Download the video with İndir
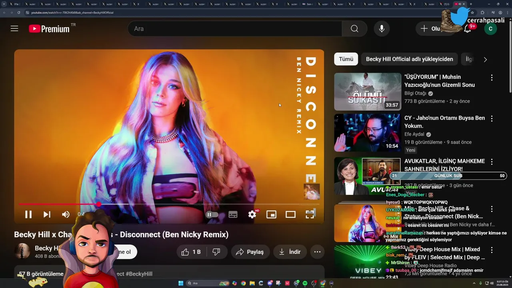Image resolution: width=512 pixels, height=288 pixels. 290,252
